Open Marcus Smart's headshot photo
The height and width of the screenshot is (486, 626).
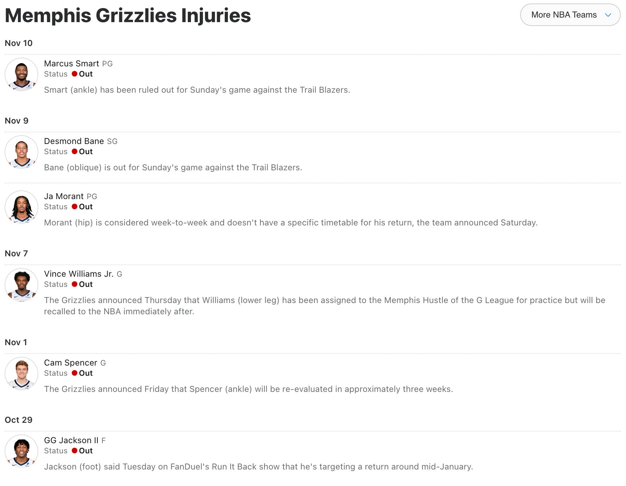pyautogui.click(x=21, y=75)
